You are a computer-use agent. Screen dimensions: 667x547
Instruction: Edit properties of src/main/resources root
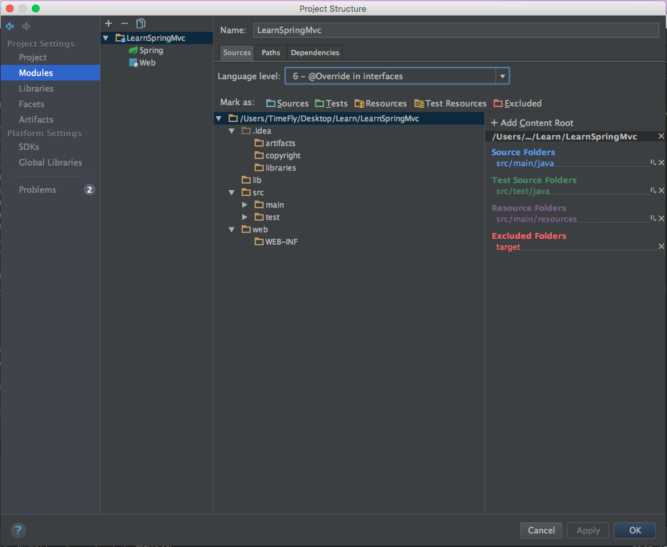click(653, 218)
